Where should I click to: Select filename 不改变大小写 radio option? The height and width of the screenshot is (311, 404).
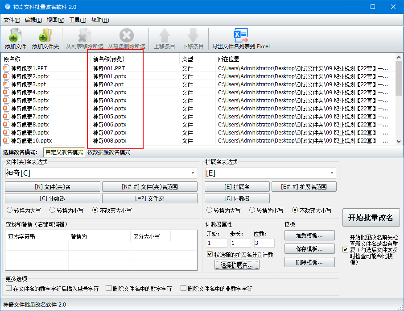(x=95, y=210)
